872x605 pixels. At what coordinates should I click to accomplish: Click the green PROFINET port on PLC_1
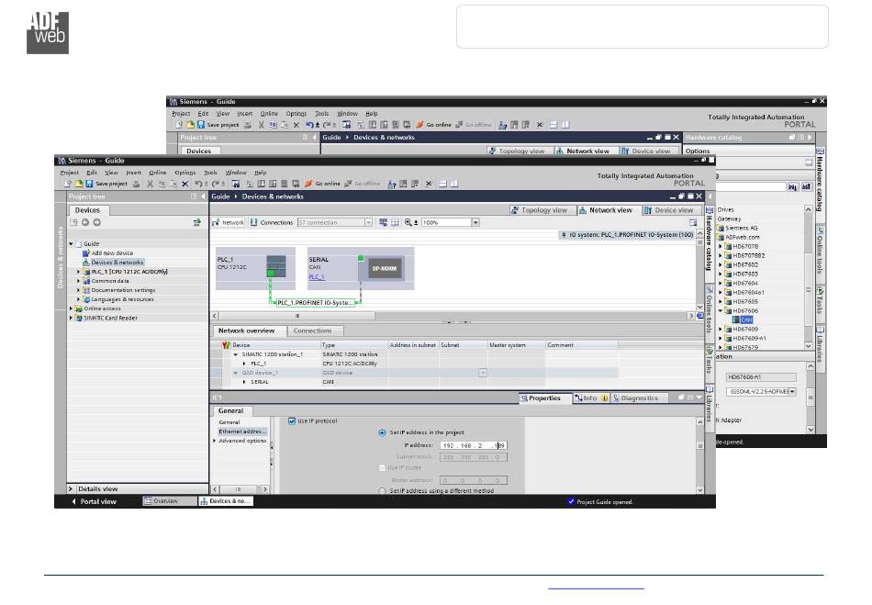[271, 273]
